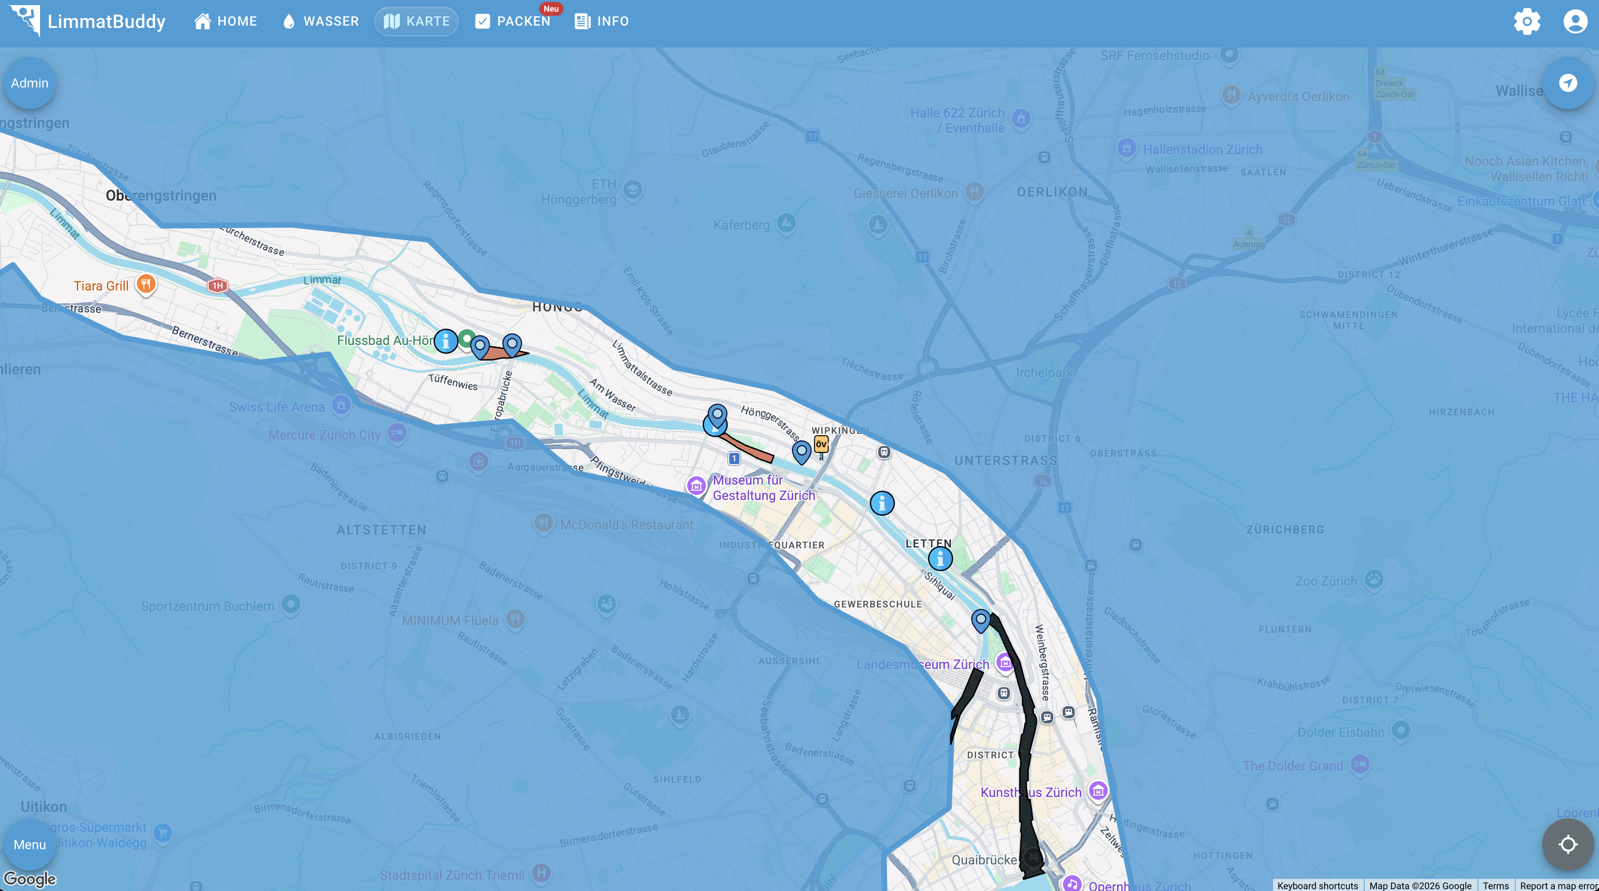Click Kunsthaus Zürich label
The image size is (1599, 891).
(x=1030, y=792)
